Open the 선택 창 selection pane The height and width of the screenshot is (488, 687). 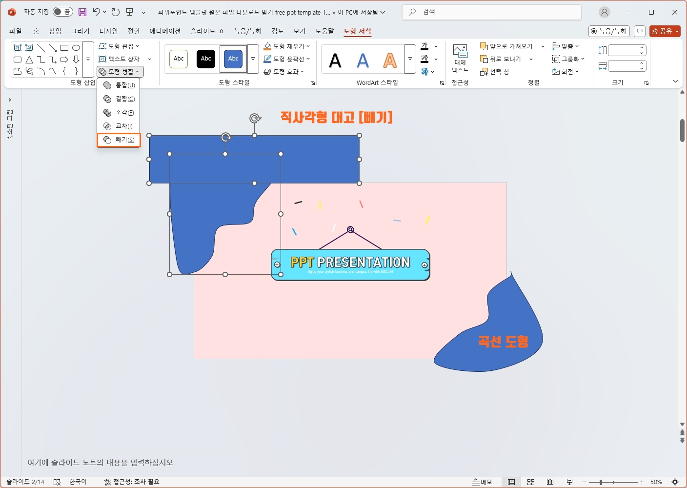tap(495, 72)
